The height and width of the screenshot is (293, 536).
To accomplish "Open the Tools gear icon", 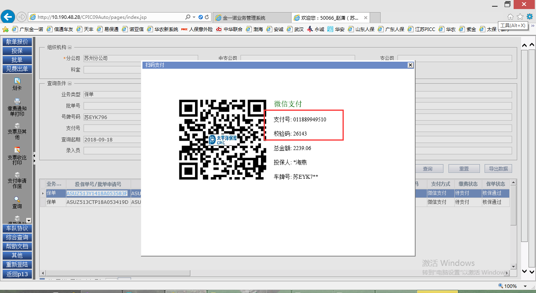I will 530,17.
